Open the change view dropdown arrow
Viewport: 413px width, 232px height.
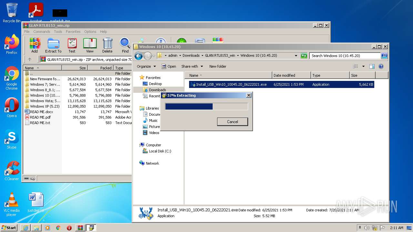point(363,66)
